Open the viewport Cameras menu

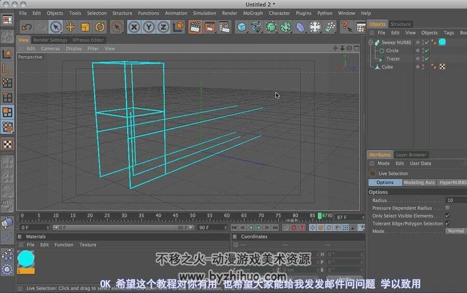50,49
